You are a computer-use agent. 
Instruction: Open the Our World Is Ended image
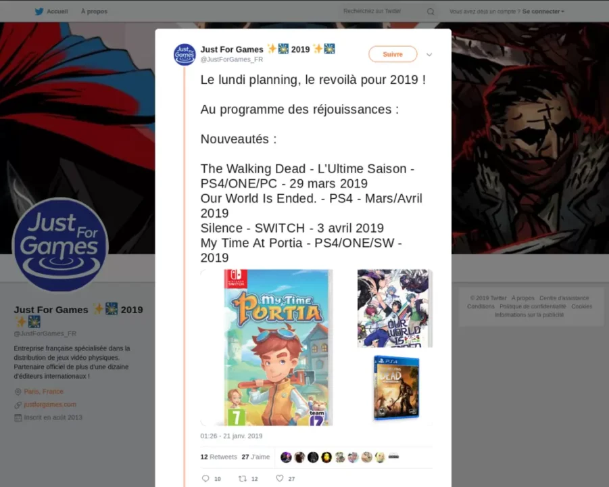tap(395, 308)
